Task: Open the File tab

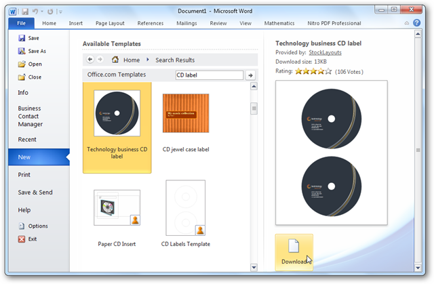Action: 21,23
